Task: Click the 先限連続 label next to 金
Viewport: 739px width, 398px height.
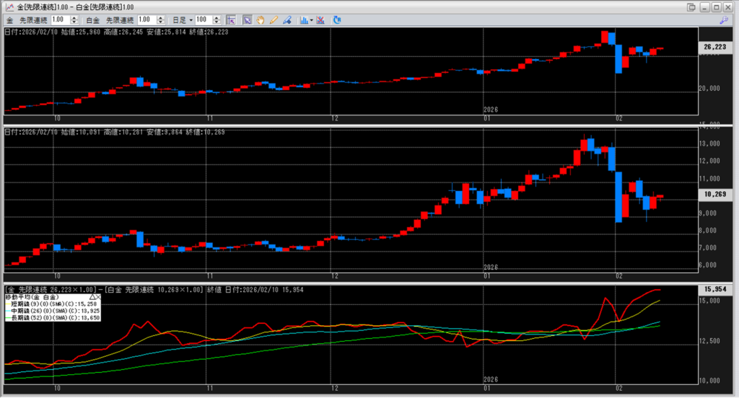Action: tap(33, 19)
